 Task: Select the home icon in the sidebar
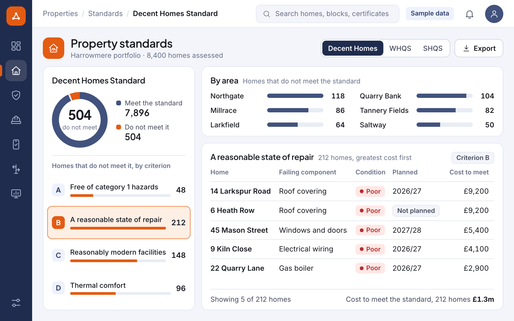16,71
